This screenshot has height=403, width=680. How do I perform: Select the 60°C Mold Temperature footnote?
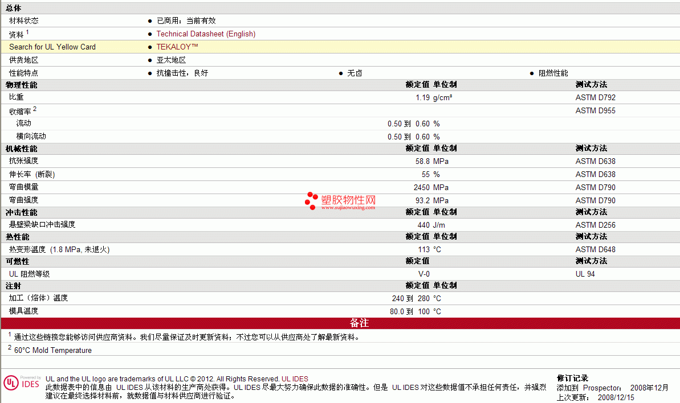pos(53,350)
